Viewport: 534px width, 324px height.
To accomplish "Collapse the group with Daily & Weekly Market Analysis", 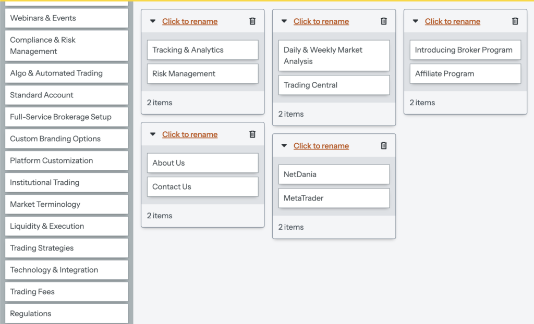I will pyautogui.click(x=284, y=21).
